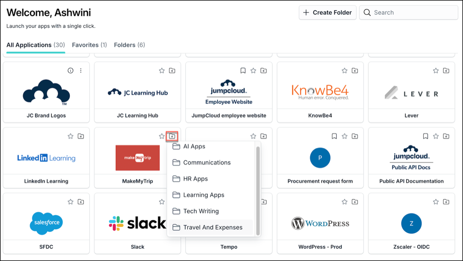Viewport: 463px width, 261px height.
Task: Open the Slack app logo
Action: [x=138, y=223]
